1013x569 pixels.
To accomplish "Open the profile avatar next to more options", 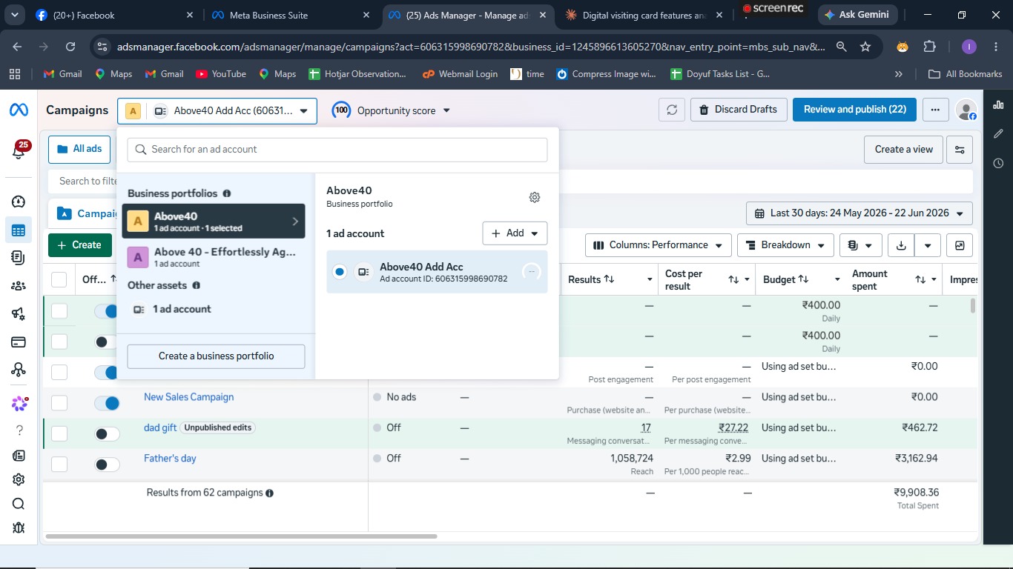I will point(966,110).
